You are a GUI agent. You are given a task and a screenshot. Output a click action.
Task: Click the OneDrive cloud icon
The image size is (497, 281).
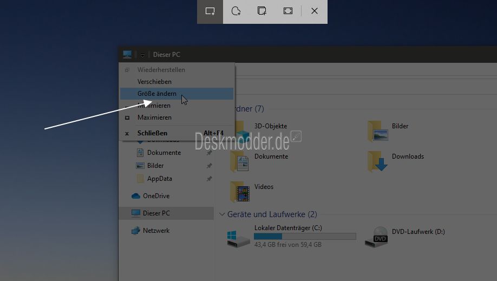pyautogui.click(x=136, y=196)
